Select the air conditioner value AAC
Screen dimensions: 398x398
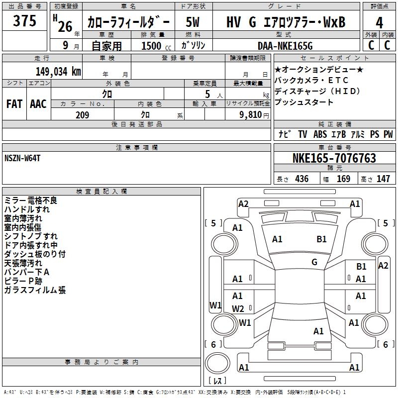click(38, 104)
